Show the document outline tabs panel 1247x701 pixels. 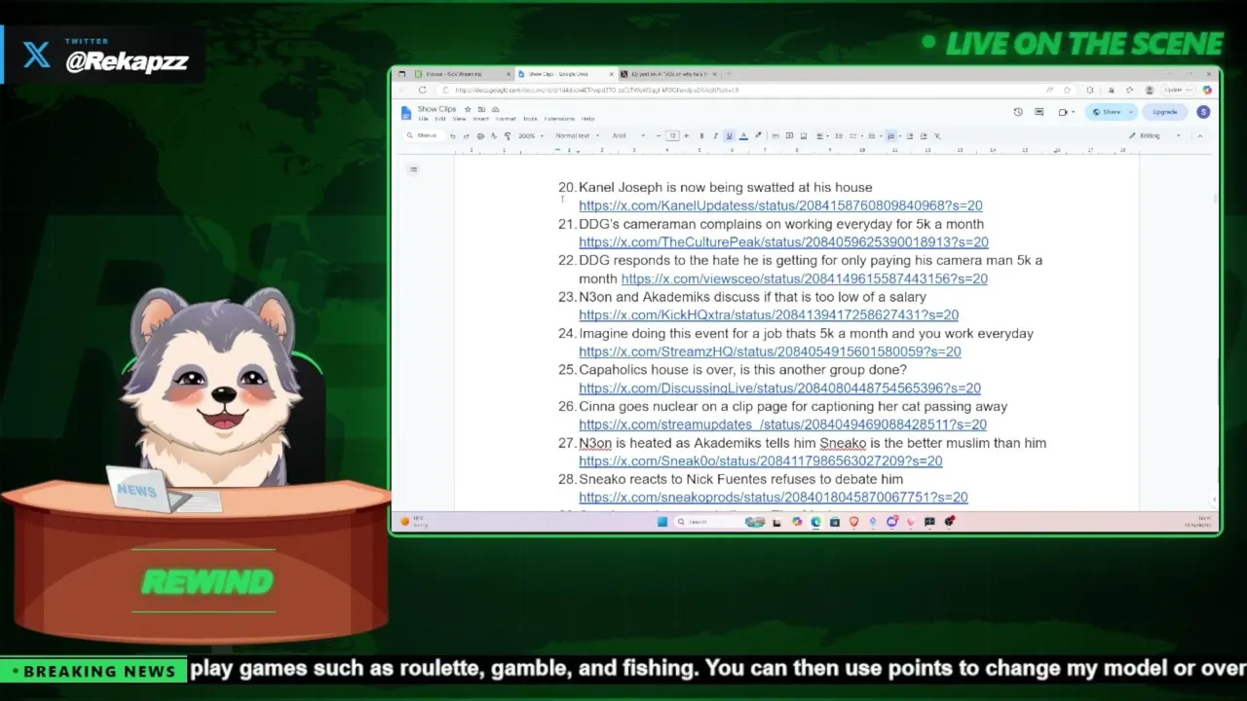tap(413, 169)
